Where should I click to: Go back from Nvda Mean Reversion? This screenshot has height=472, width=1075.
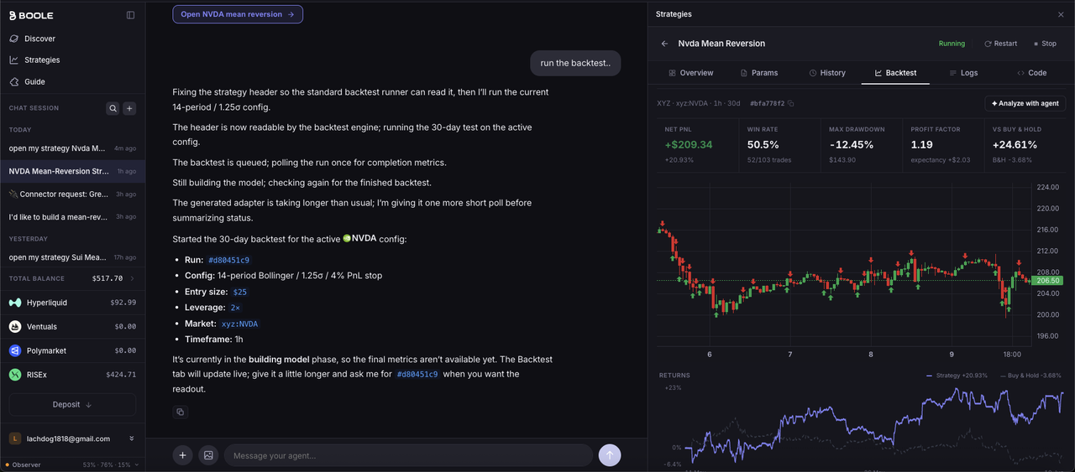pyautogui.click(x=664, y=44)
